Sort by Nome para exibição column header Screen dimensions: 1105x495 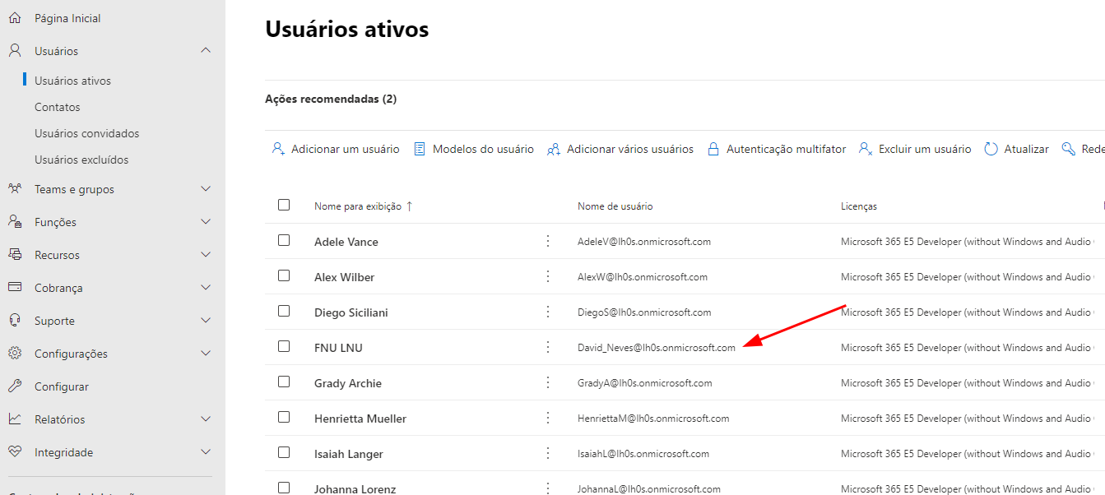(358, 206)
